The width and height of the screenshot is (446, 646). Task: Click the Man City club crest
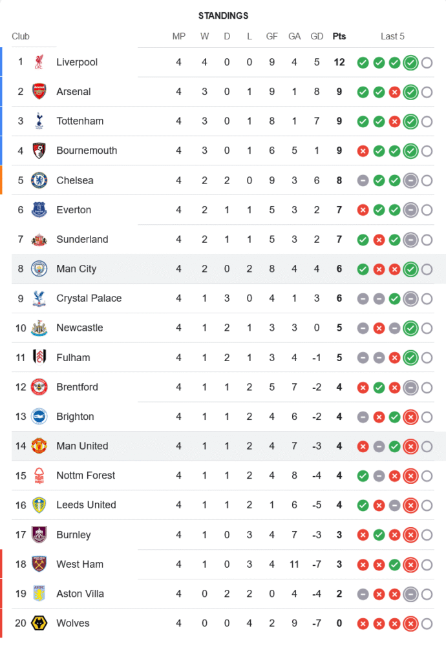tap(39, 269)
